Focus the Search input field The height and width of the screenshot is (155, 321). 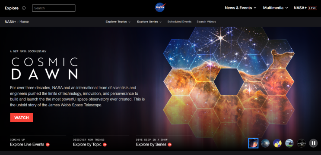[54, 8]
